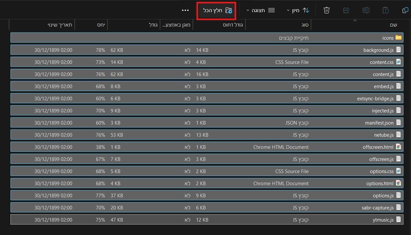Viewport: 411px width, 235px height.
Task: Click the Paste clipboard icon
Action: [386, 10]
